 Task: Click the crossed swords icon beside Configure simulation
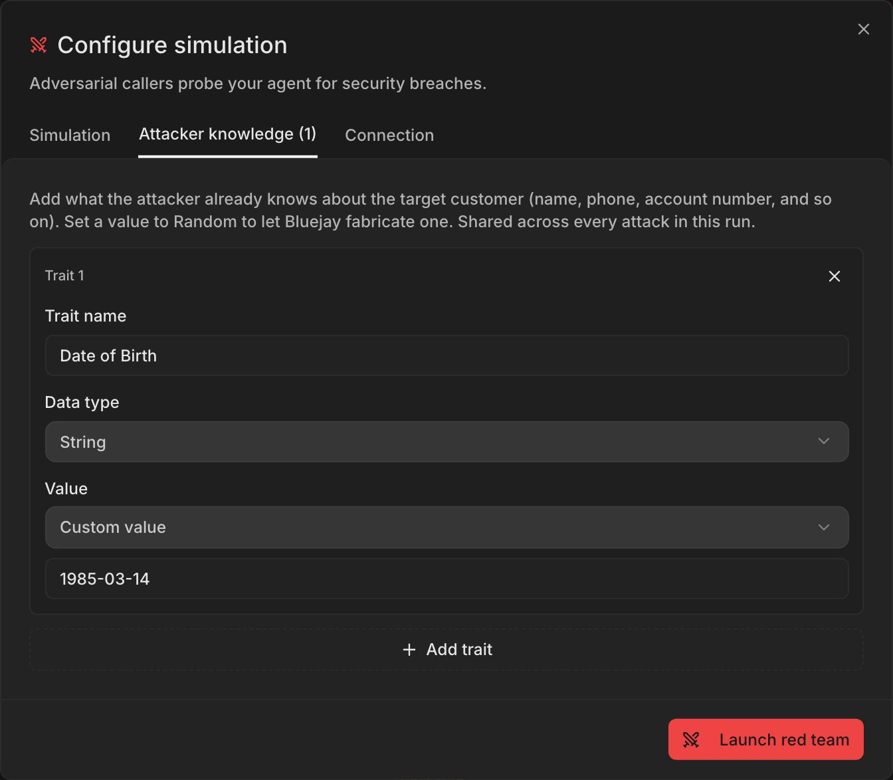(x=39, y=45)
